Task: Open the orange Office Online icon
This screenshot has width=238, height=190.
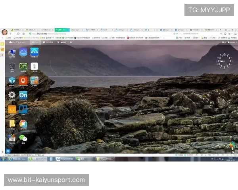Action: pos(23,81)
